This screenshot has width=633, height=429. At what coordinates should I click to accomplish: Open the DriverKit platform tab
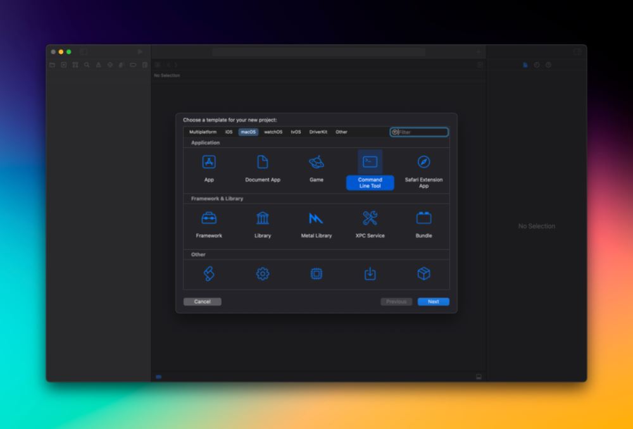click(318, 132)
